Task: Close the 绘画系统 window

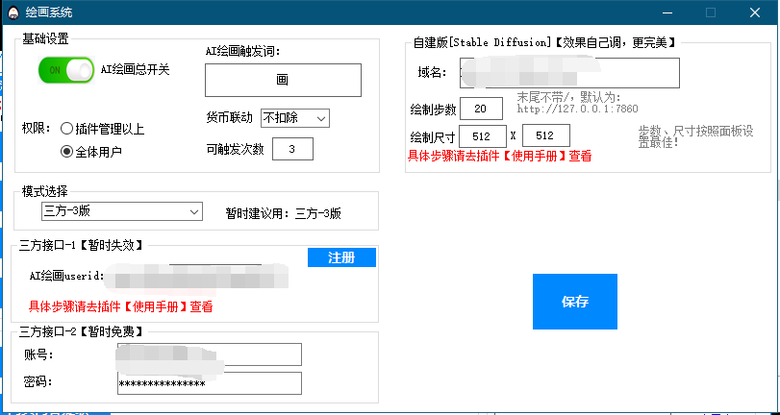Action: (x=755, y=12)
